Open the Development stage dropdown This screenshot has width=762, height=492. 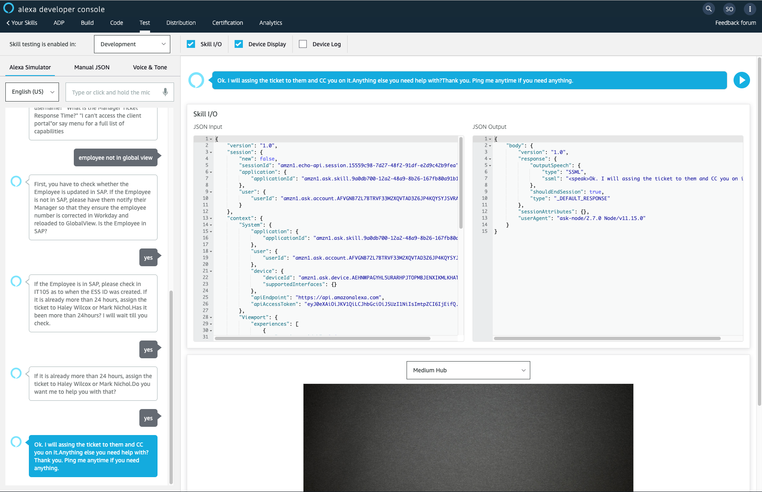132,44
